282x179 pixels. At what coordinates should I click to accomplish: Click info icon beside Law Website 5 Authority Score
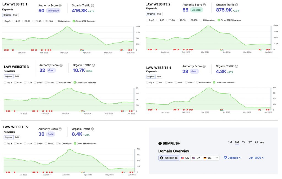click(x=60, y=129)
